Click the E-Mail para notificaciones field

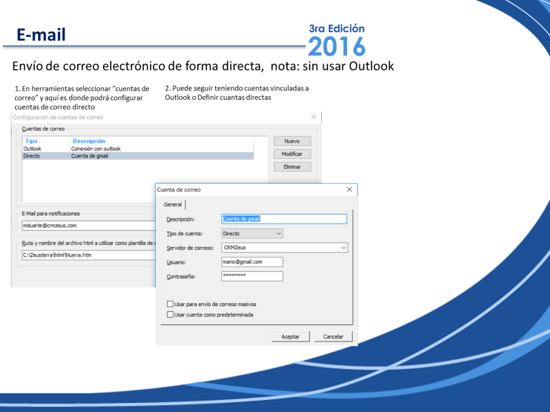point(89,225)
